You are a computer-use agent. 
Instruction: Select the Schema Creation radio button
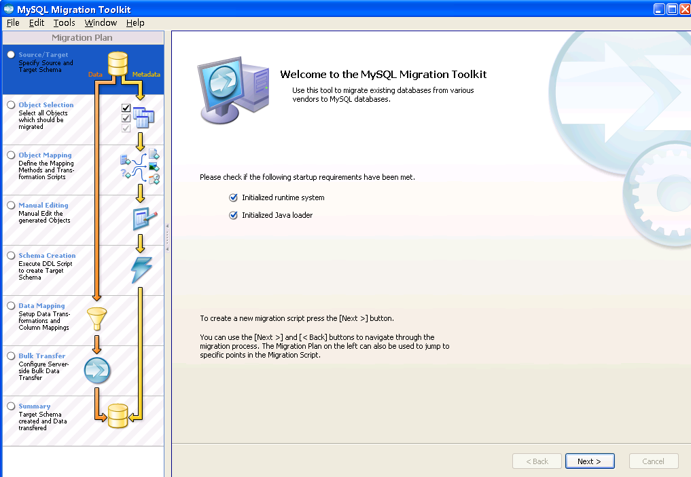(11, 255)
